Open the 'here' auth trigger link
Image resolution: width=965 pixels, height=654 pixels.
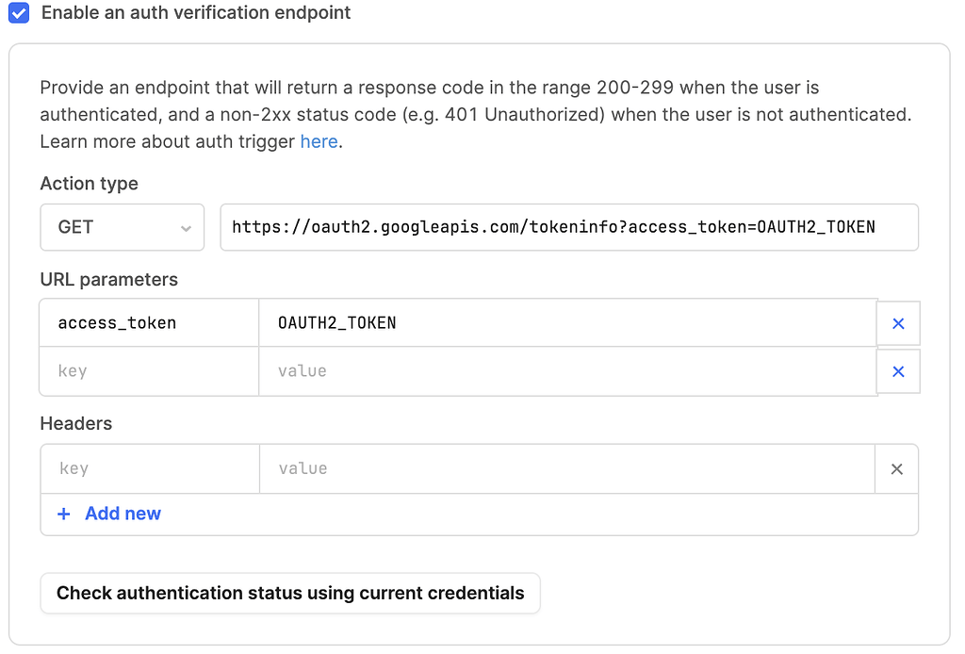pyautogui.click(x=319, y=142)
